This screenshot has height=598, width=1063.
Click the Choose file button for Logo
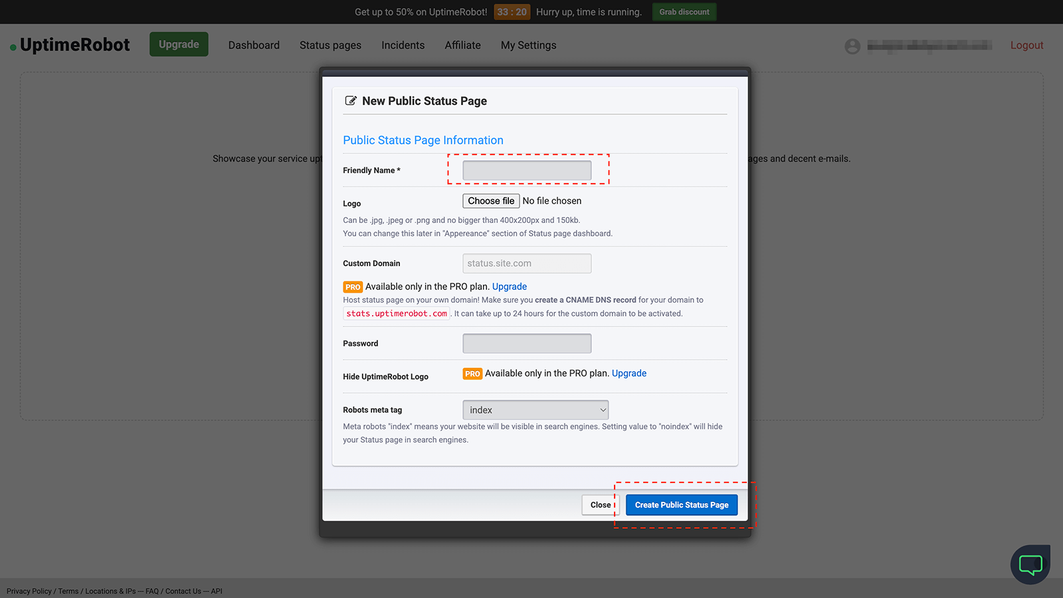coord(491,201)
